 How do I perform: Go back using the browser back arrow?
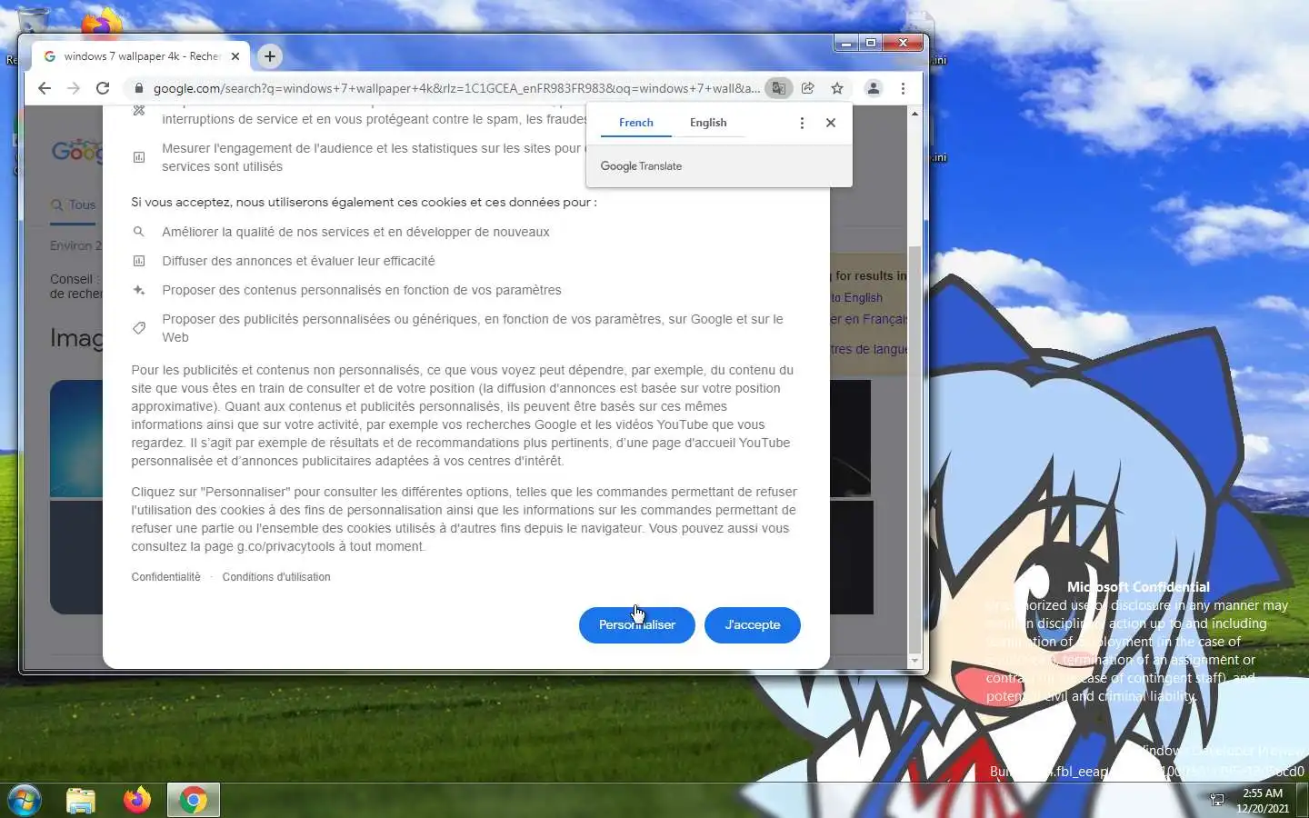click(45, 88)
